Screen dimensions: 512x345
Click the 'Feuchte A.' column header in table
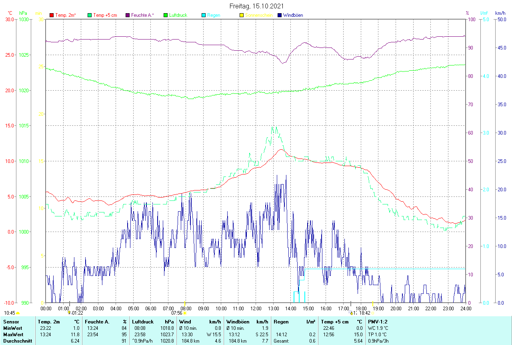coord(97,321)
